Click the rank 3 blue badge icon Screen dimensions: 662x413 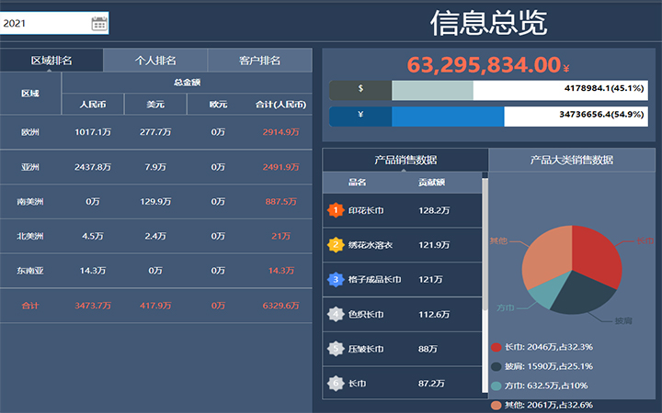coord(336,279)
